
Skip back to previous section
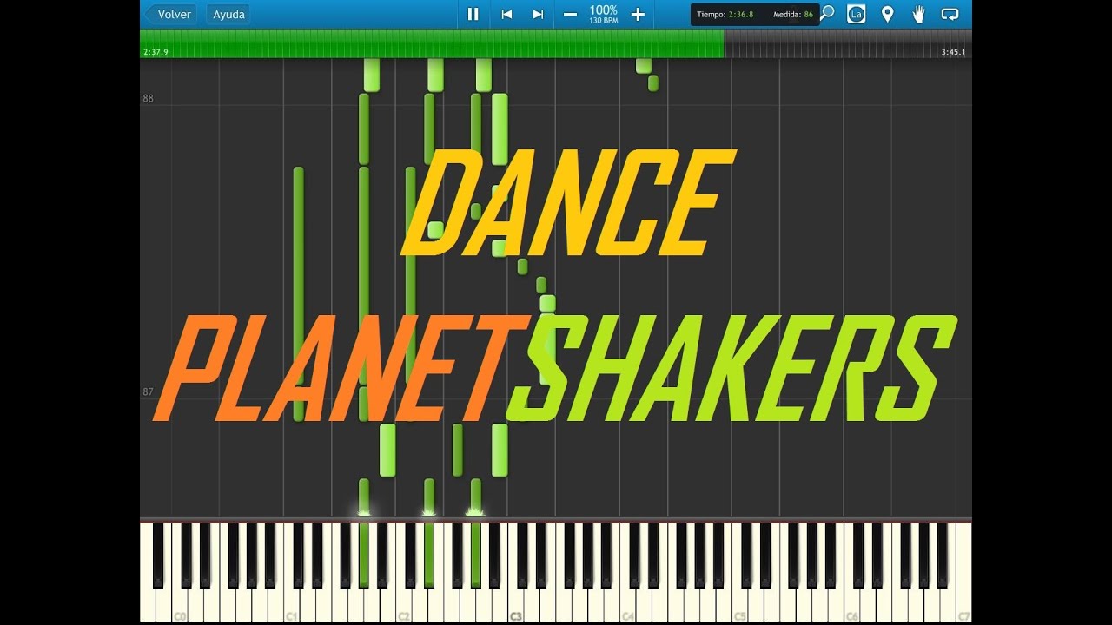point(506,14)
